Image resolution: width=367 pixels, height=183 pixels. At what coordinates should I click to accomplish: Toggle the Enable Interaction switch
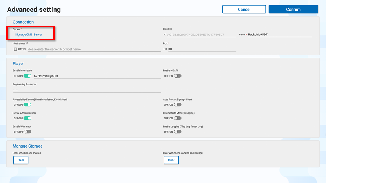coord(27,76)
